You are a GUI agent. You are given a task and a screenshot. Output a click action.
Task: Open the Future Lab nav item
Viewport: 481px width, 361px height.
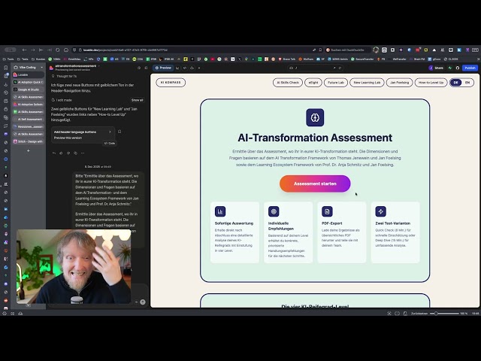pos(336,83)
